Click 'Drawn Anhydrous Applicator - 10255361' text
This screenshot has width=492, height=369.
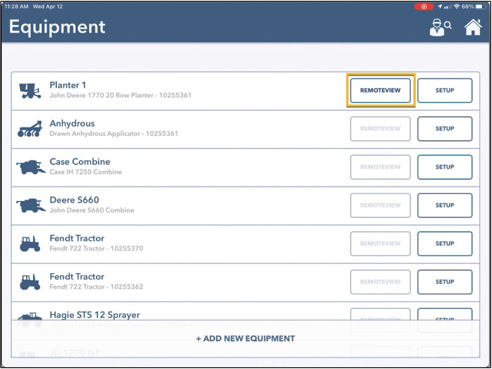[x=114, y=134]
